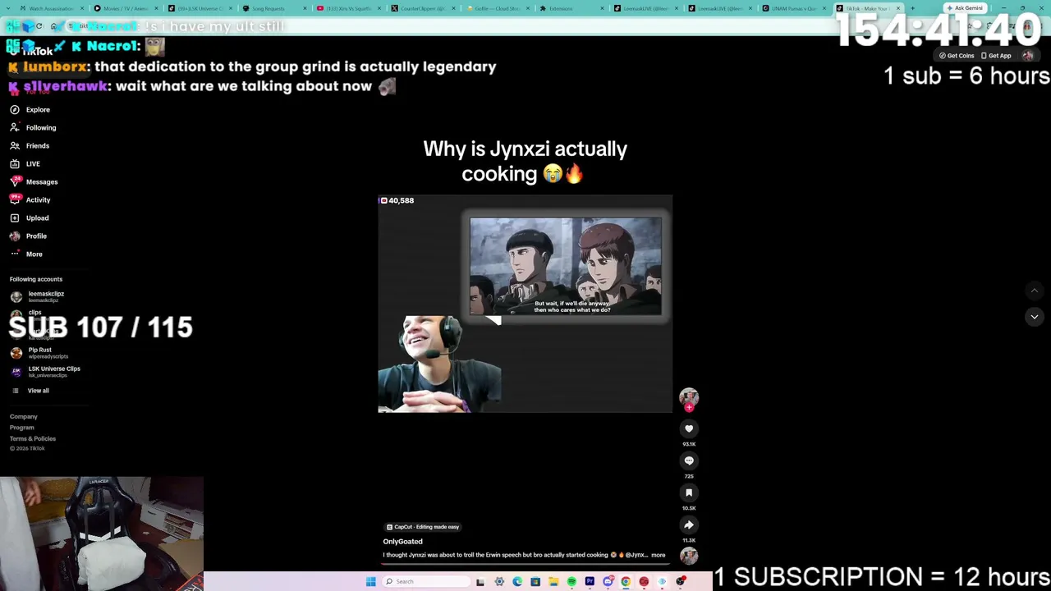
Task: Open the LIVE section
Action: tap(25, 163)
